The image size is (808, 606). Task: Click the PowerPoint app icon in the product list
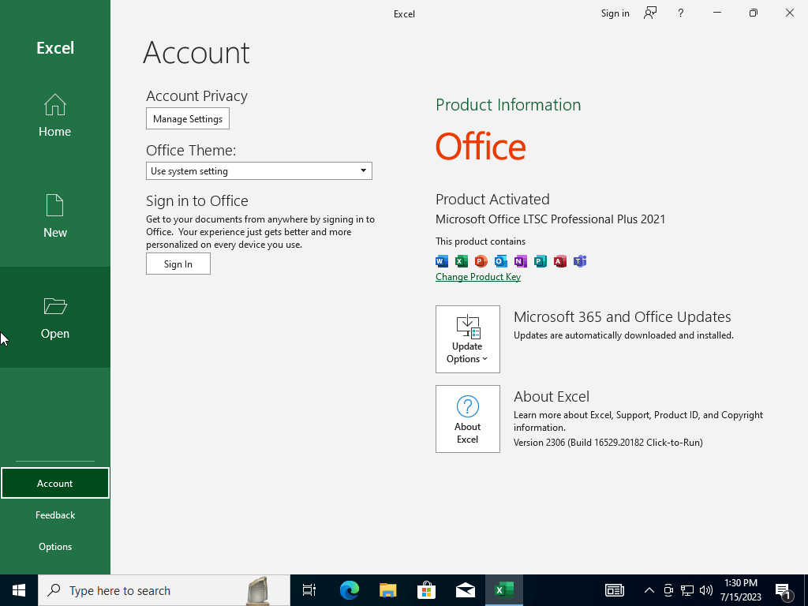tap(481, 261)
